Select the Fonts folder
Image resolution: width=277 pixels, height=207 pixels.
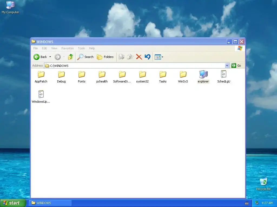pos(82,77)
